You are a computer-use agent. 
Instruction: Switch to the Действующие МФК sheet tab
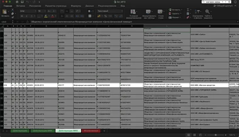(43, 131)
